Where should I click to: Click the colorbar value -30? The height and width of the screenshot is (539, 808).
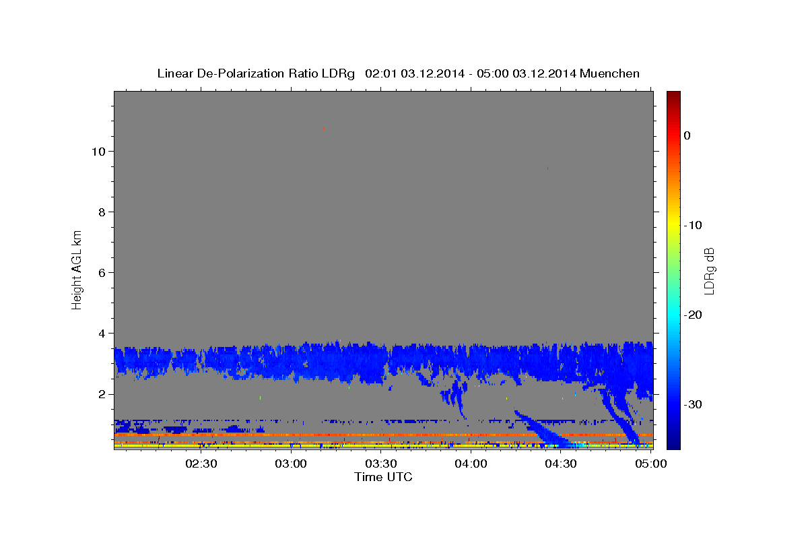(694, 404)
